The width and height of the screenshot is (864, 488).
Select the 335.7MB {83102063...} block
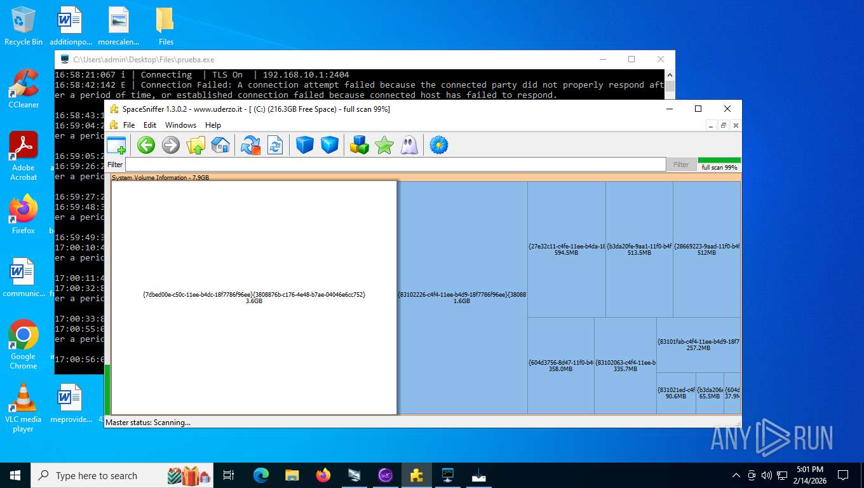[625, 365]
